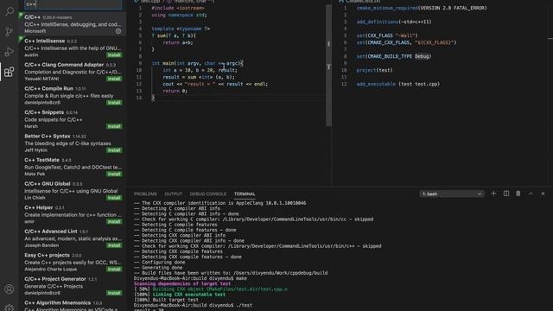
Task: Click the add_executable line in CMakeLists
Action: pos(398,84)
